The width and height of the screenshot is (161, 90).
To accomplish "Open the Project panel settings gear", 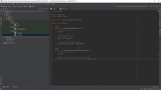I will 45,9.
